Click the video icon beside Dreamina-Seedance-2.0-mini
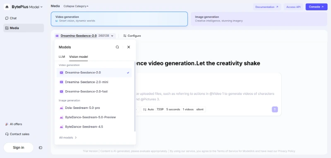Viewport: 331px width, 158px height. point(61,82)
